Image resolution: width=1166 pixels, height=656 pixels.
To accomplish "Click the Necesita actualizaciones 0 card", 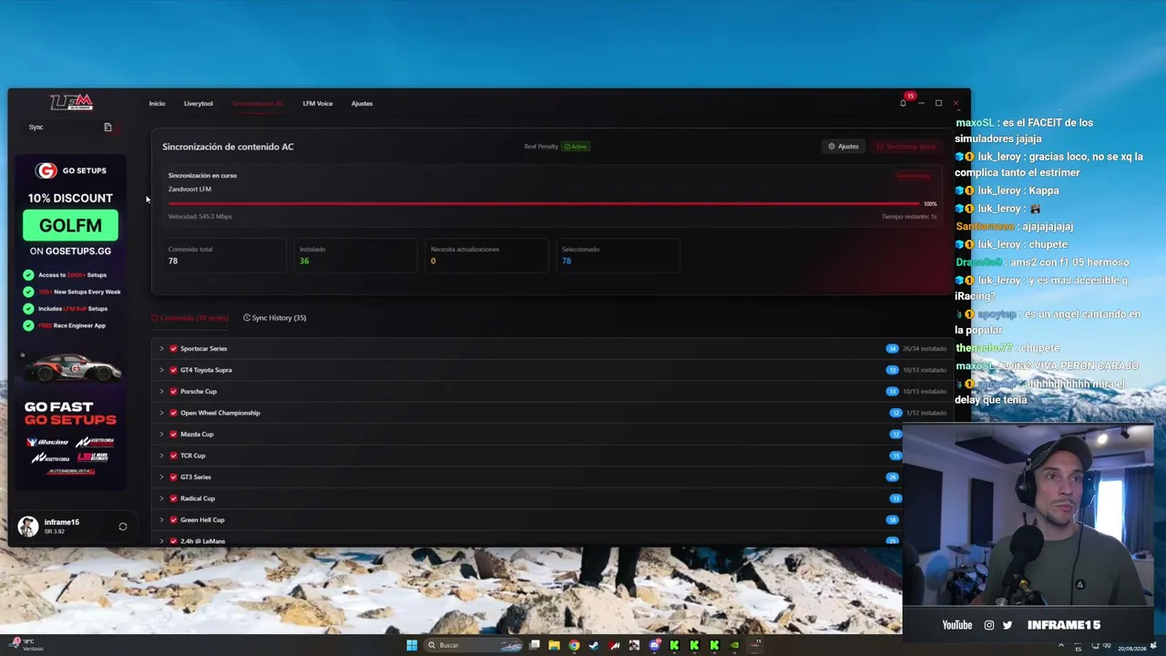I will [486, 255].
